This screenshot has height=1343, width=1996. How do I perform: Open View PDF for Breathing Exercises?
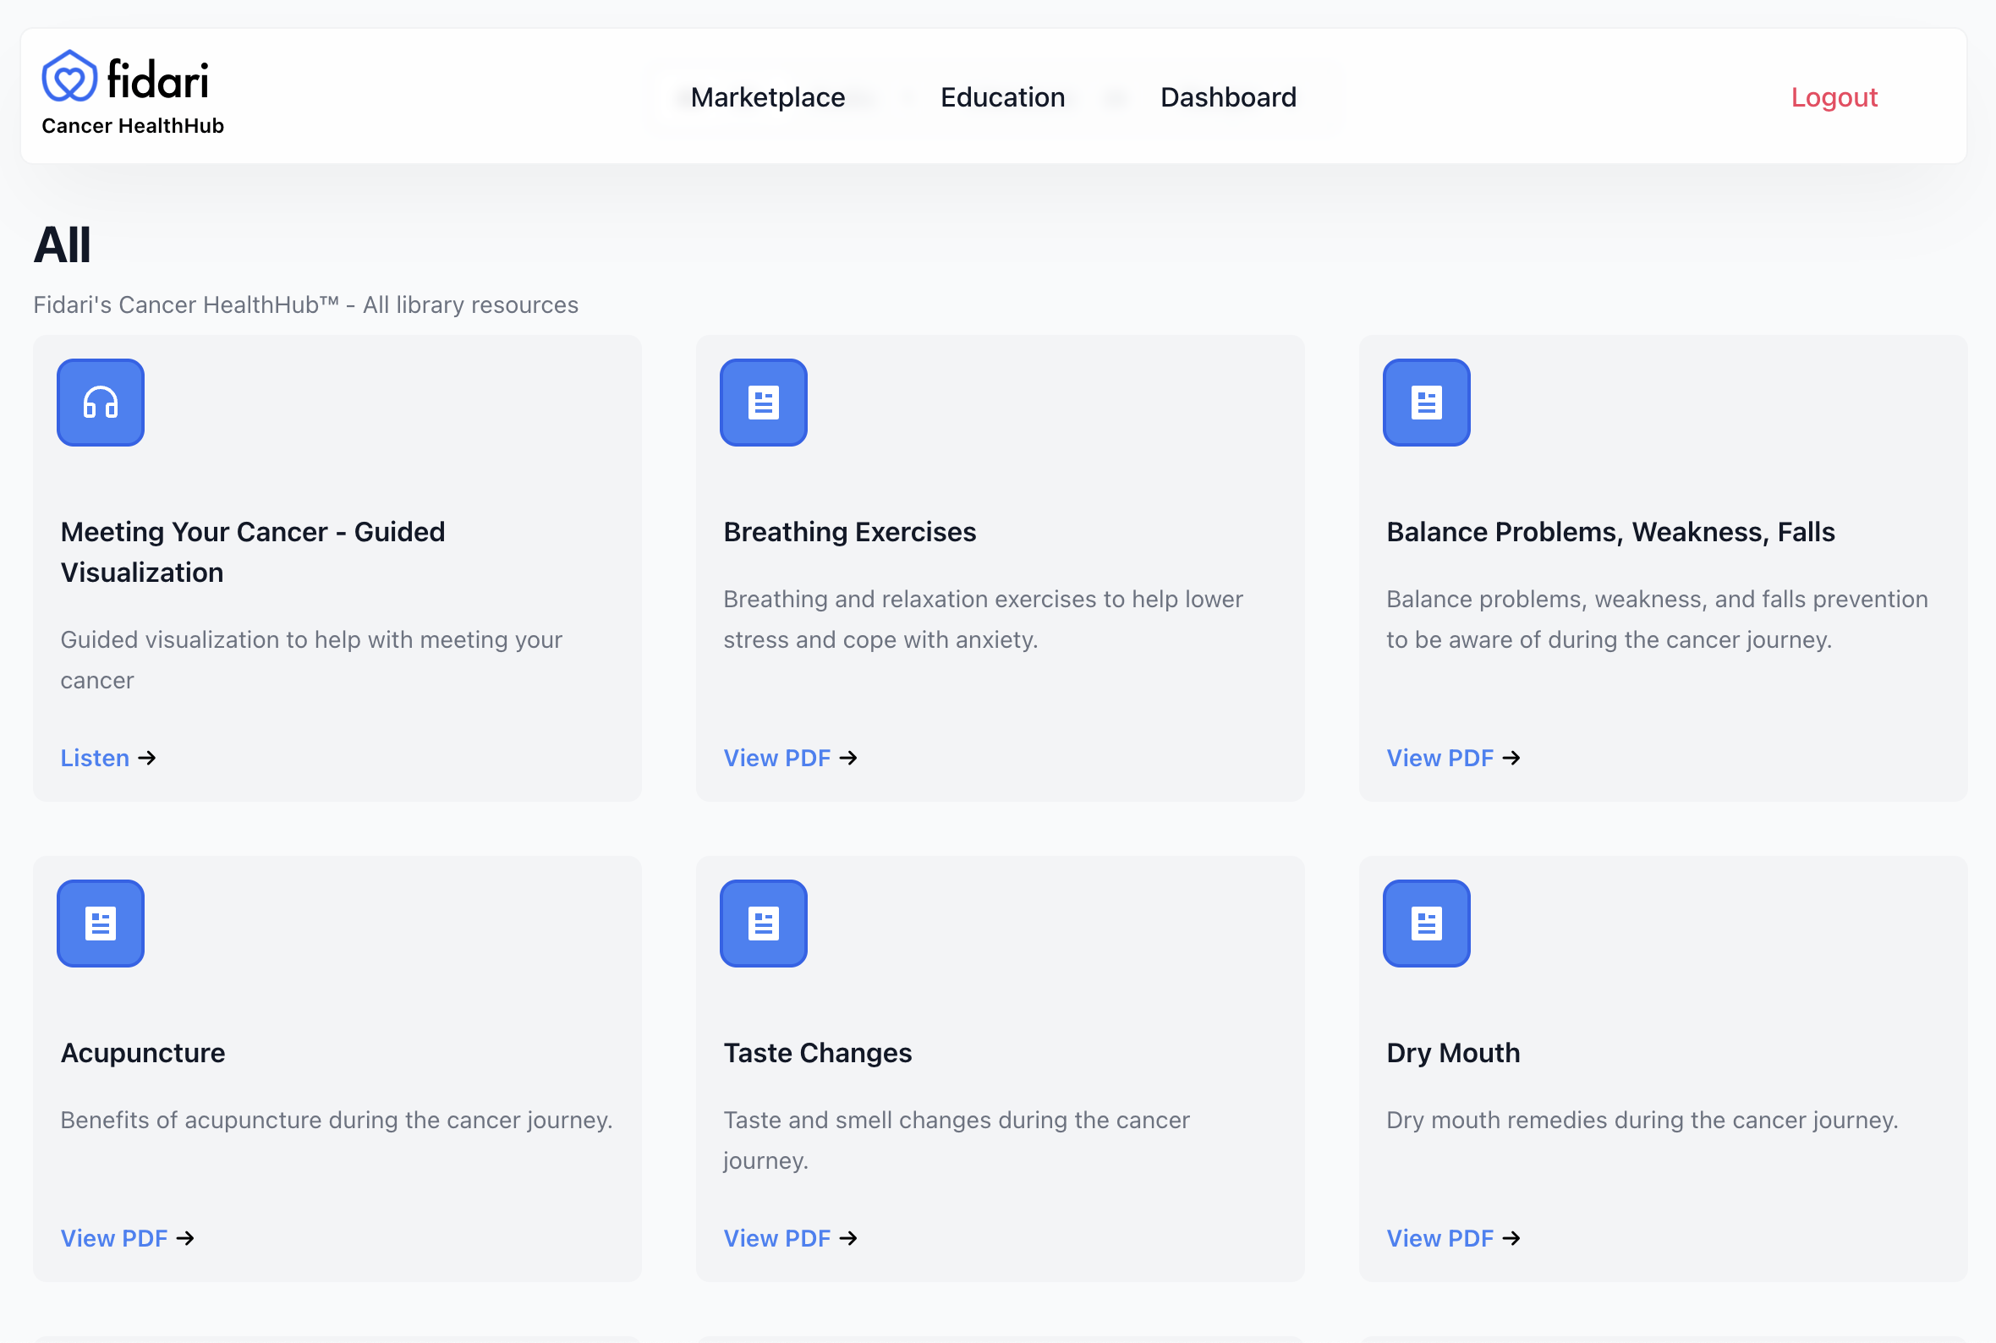coord(789,758)
